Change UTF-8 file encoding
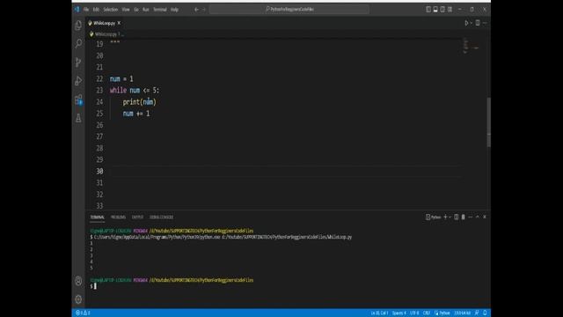Screen dimensions: 563x317 point(414,313)
